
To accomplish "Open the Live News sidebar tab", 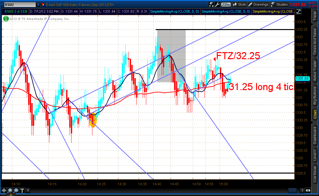I will (315, 174).
